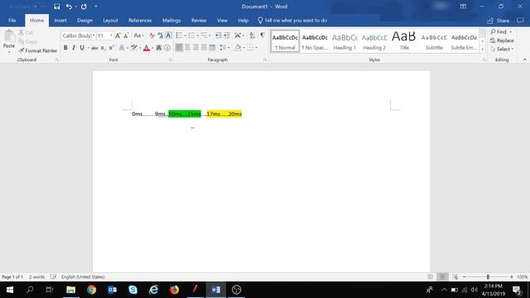Click the Tell me what you want to do box
Viewport: 530px width, 298px height.
(292, 20)
